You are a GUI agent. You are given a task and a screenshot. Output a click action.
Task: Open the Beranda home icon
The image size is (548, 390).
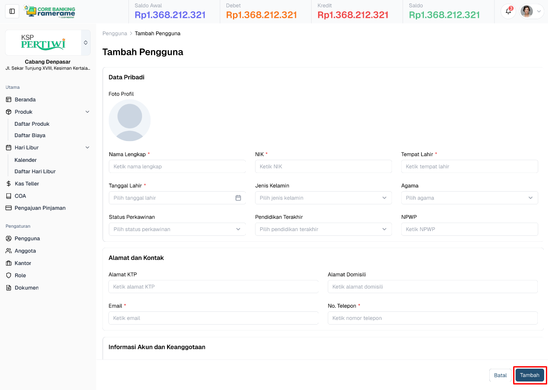point(9,99)
